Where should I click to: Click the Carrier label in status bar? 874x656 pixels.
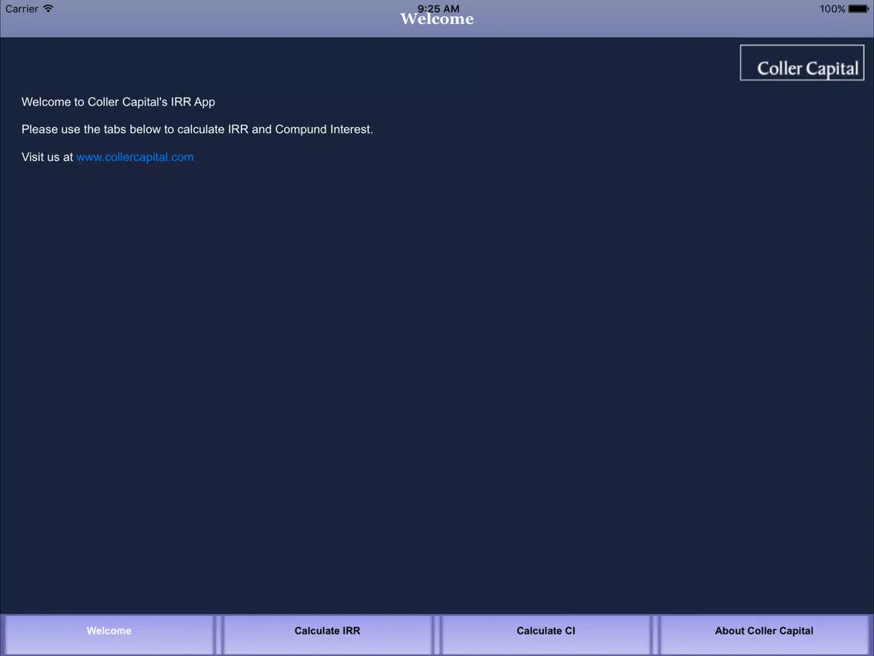click(22, 9)
